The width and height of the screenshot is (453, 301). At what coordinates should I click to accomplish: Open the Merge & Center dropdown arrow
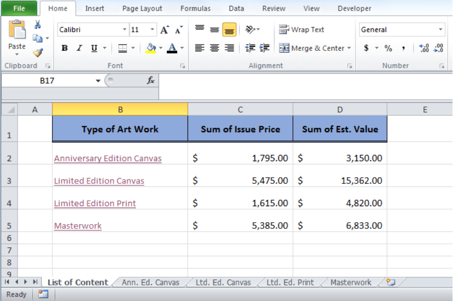click(349, 48)
